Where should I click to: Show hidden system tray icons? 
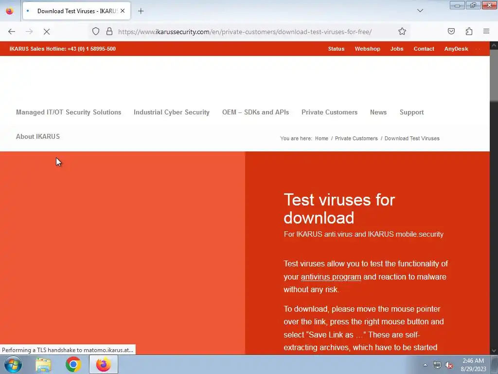[425, 365]
